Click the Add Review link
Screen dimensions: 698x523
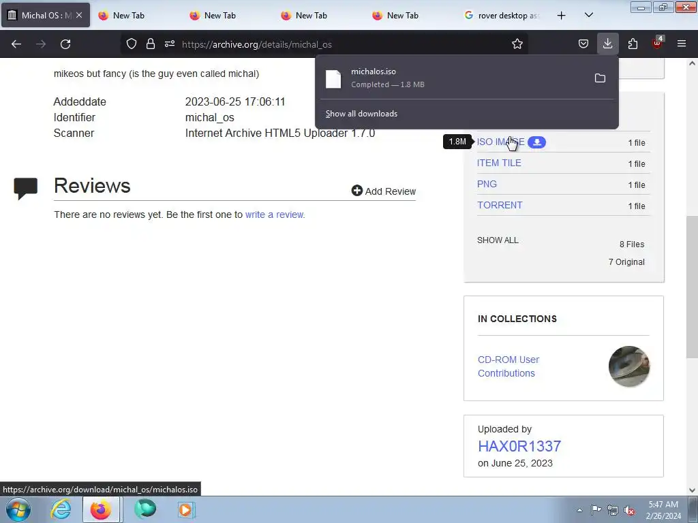[384, 191]
